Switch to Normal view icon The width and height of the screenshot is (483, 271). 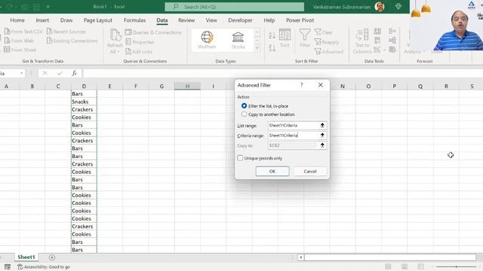pyautogui.click(x=388, y=266)
